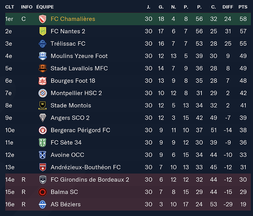Screen dimensions: 253x216
Task: Sort by CLT position column header
Action: pos(9,7)
